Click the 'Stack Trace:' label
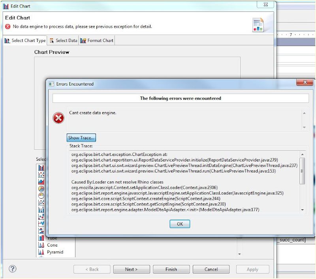Viewport: 316px width, 279px height. click(x=81, y=146)
